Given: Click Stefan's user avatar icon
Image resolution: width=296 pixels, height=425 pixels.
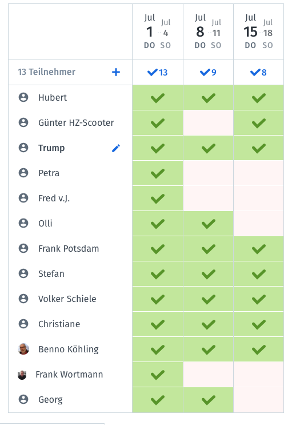Looking at the screenshot, I should (x=23, y=273).
